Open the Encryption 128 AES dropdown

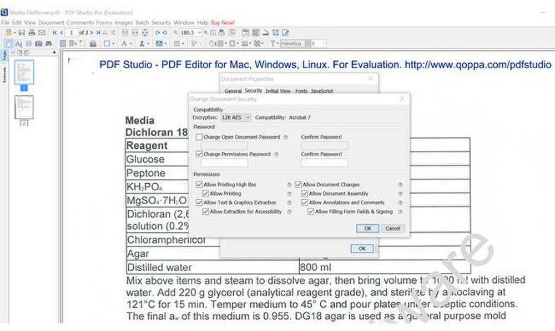point(236,117)
